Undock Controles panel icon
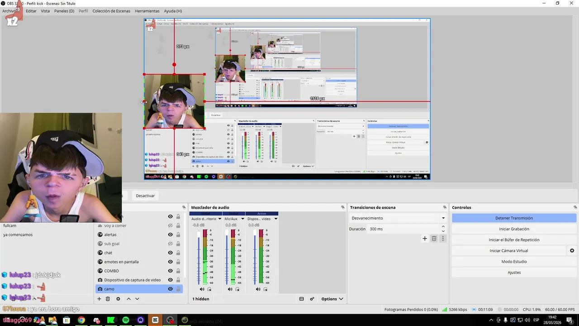Image resolution: width=579 pixels, height=326 pixels. pyautogui.click(x=575, y=207)
